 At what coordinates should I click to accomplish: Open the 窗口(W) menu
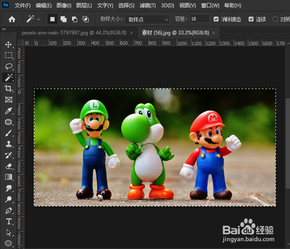click(x=210, y=6)
